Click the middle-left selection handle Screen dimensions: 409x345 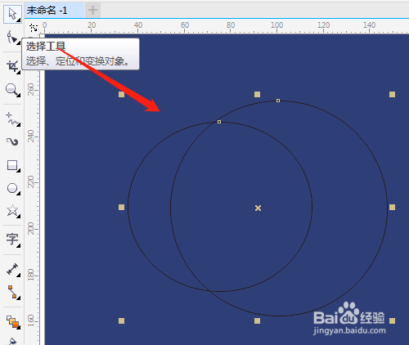click(x=121, y=208)
